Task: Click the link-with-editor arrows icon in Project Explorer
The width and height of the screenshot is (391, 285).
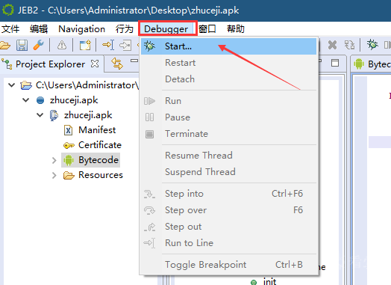Action: pos(117,64)
